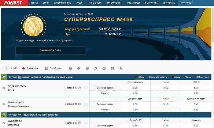Open the Суперэкспресс menu item
214x128 pixels.
(62, 3)
